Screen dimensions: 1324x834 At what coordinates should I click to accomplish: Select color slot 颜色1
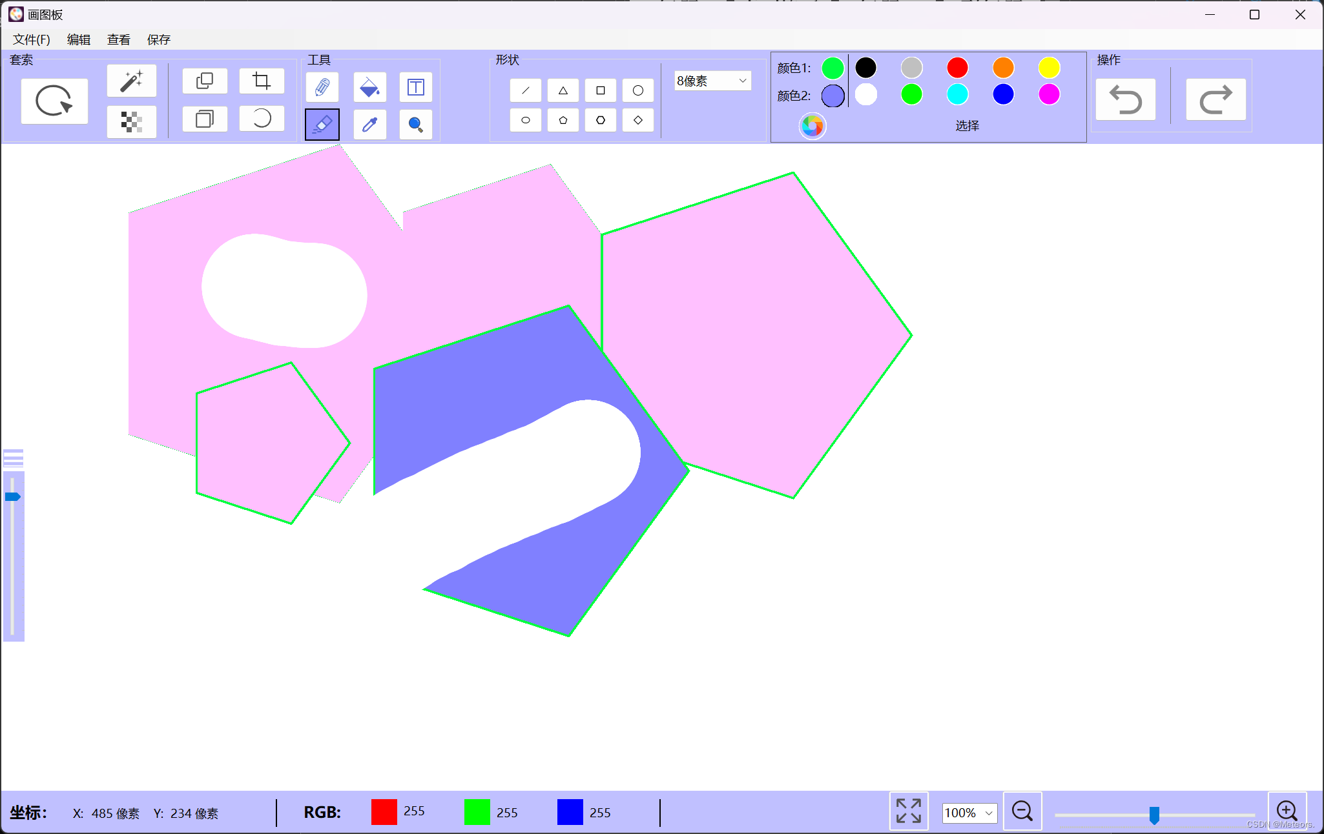coord(833,68)
